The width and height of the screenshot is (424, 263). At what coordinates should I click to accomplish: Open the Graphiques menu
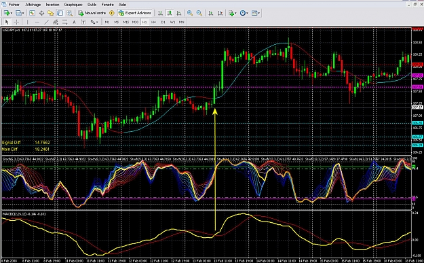[73, 5]
